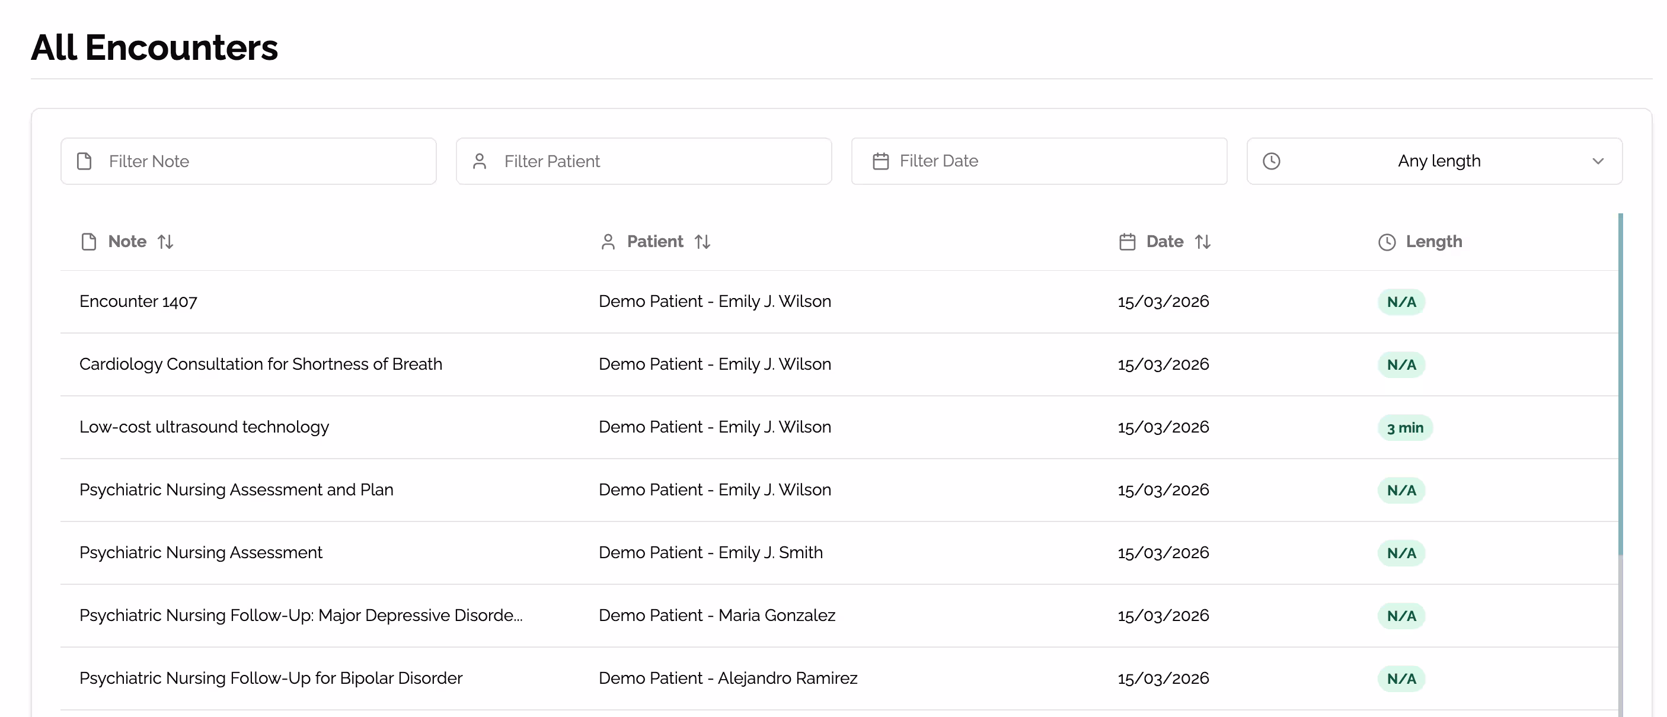Select patient Demo Patient - Maria Gonzalez
The width and height of the screenshot is (1667, 717).
pyautogui.click(x=717, y=616)
